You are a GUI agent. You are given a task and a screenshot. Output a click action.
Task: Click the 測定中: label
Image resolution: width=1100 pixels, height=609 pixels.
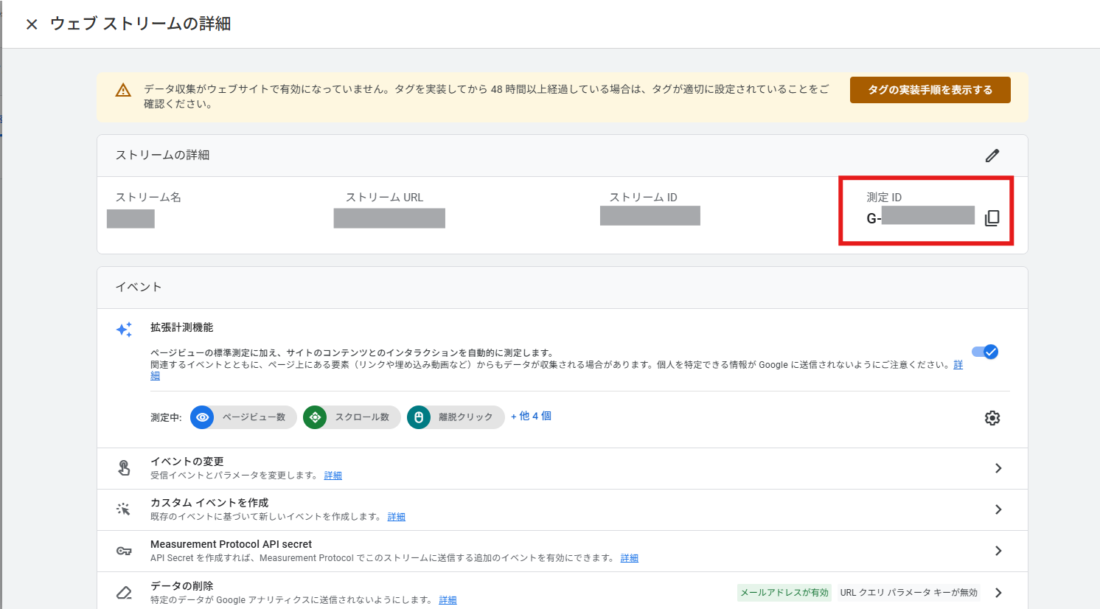(x=166, y=417)
